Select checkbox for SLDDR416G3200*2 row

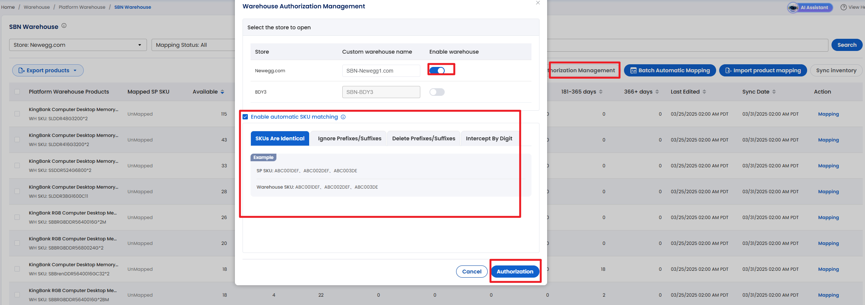click(17, 140)
